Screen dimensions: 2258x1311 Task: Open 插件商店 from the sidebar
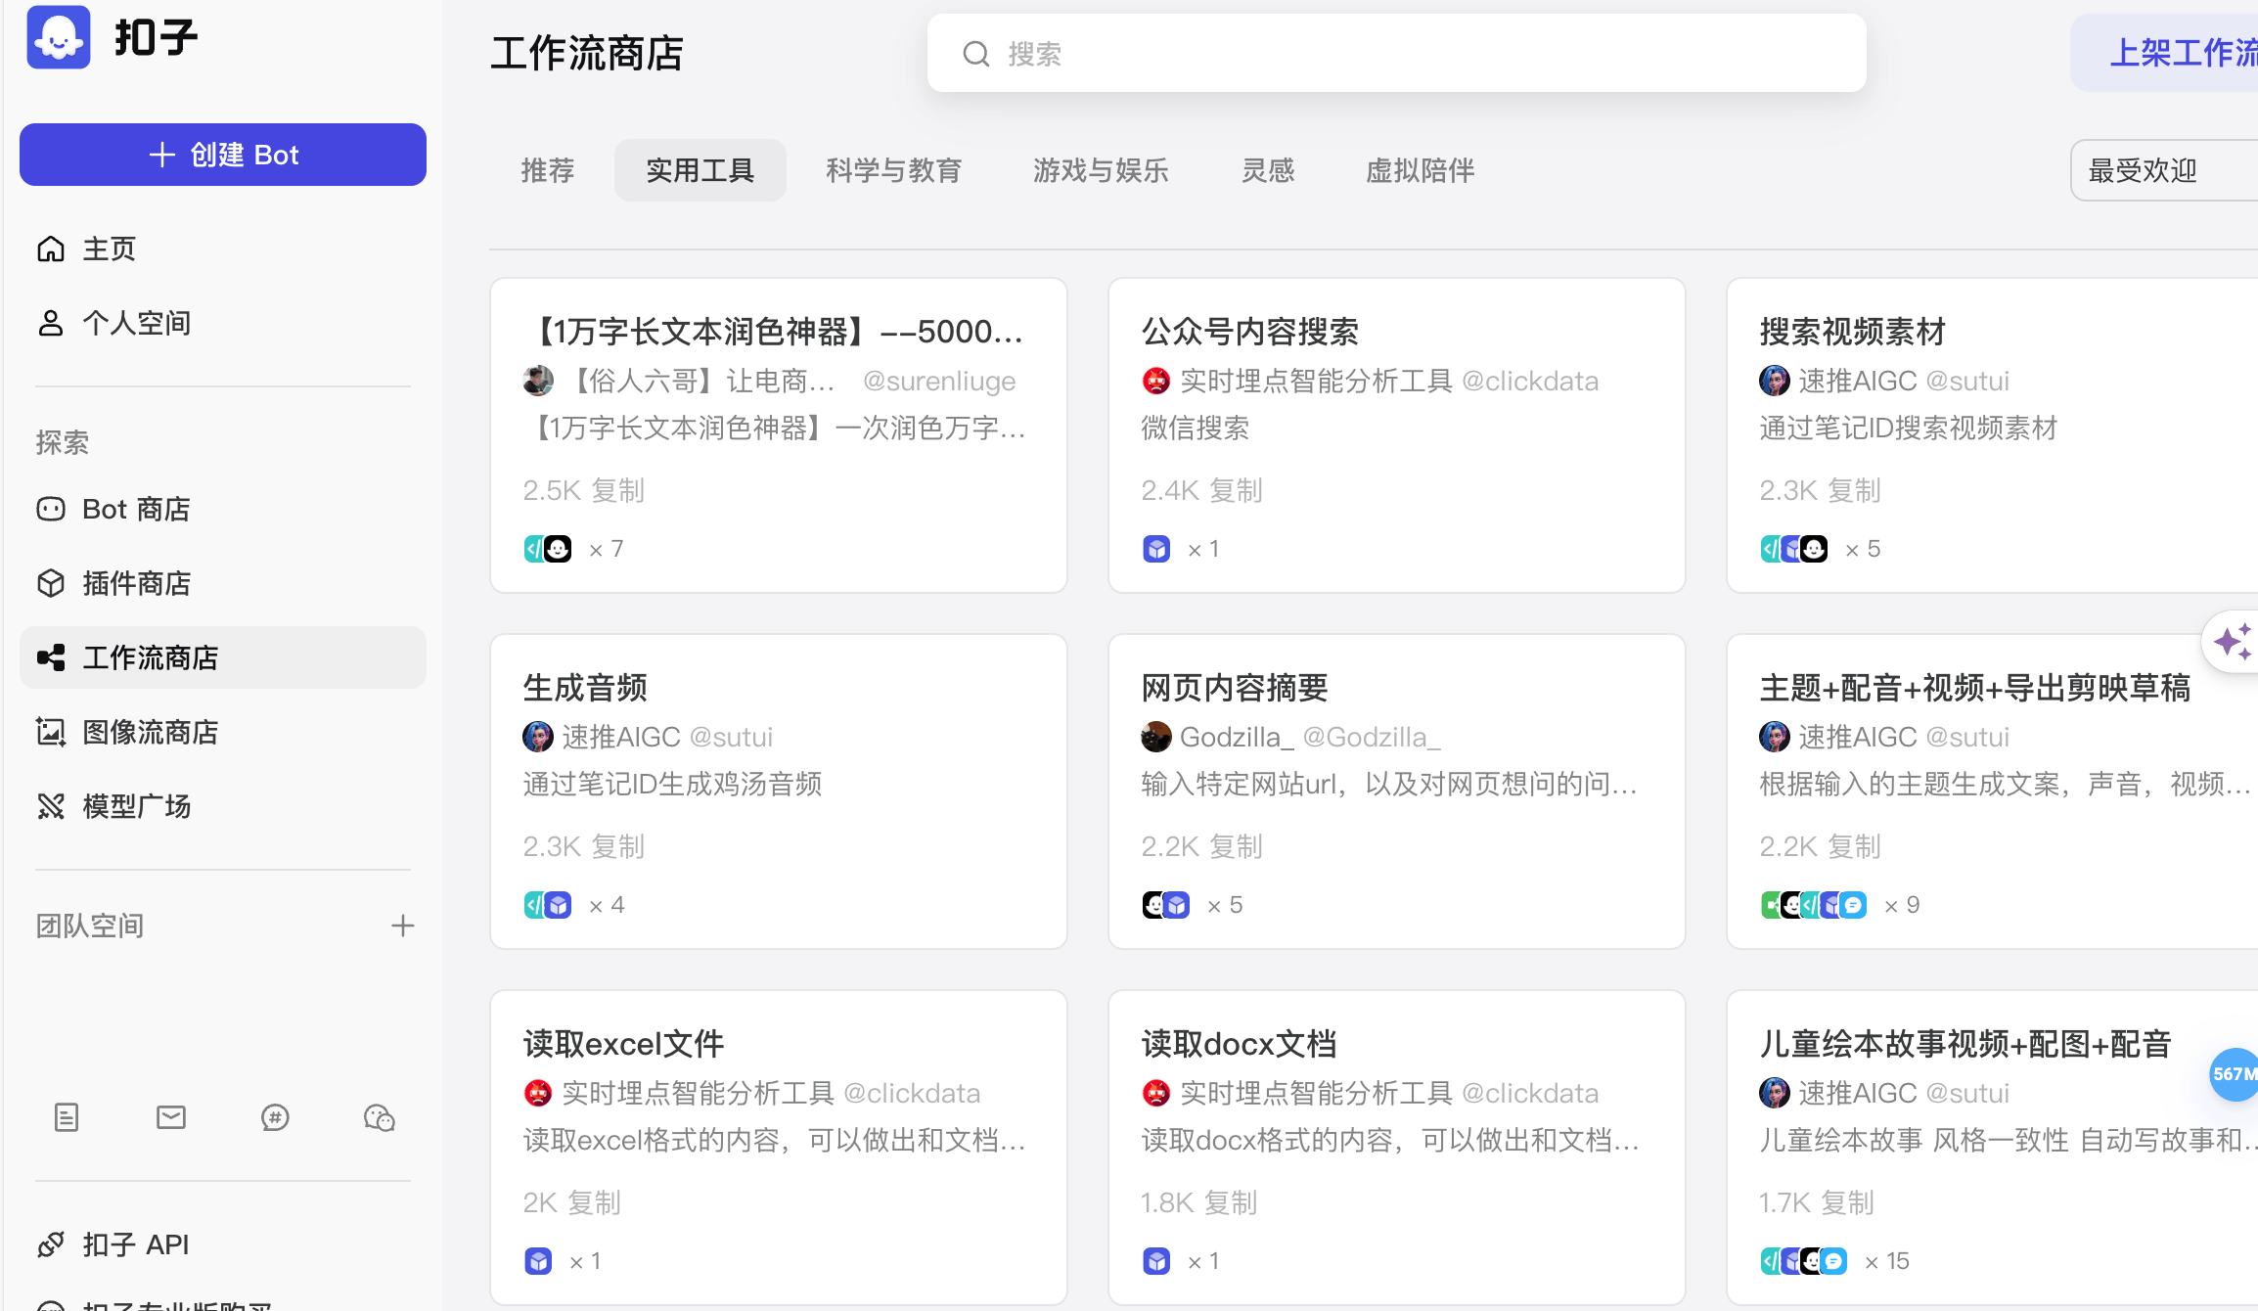[136, 583]
